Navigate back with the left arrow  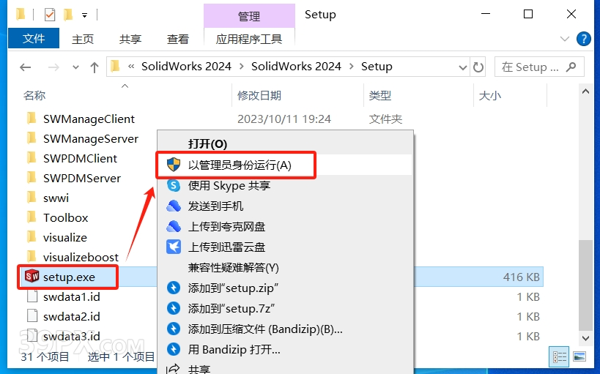pyautogui.click(x=25, y=67)
